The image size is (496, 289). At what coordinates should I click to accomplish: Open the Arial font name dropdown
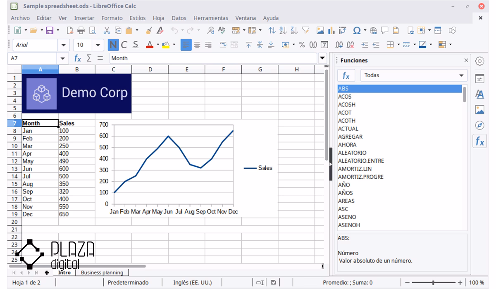[x=63, y=45]
